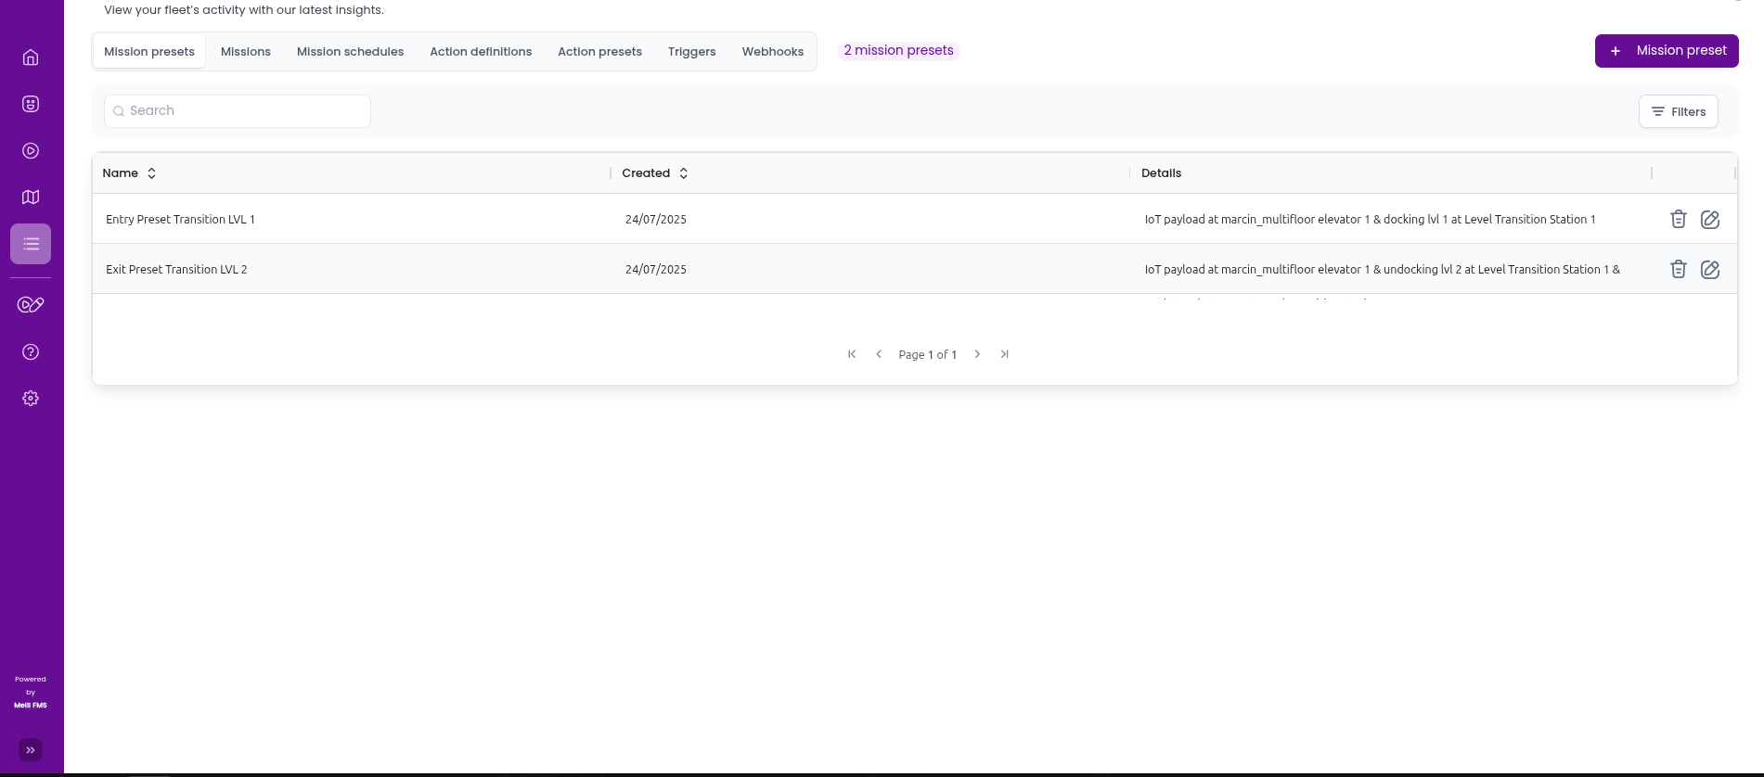1764x777 pixels.
Task: Go to the next page arrow
Action: [977, 354]
